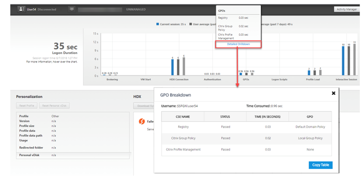Click the Authentication chart label

213,79
